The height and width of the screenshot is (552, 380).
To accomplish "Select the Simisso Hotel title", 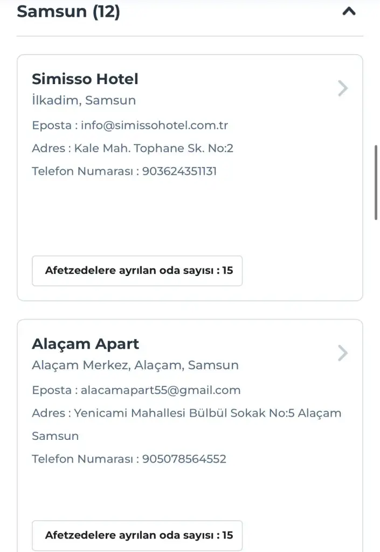I will click(x=85, y=79).
